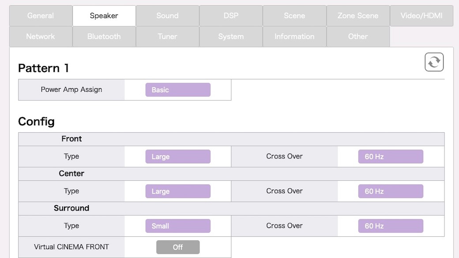Open Surround Cross Over 60 Hz dropdown
Screen dimensions: 459x258
tap(391, 226)
